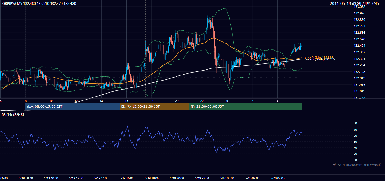Click the データ: HistData.com source credit
The image size is (385, 181).
[357, 165]
